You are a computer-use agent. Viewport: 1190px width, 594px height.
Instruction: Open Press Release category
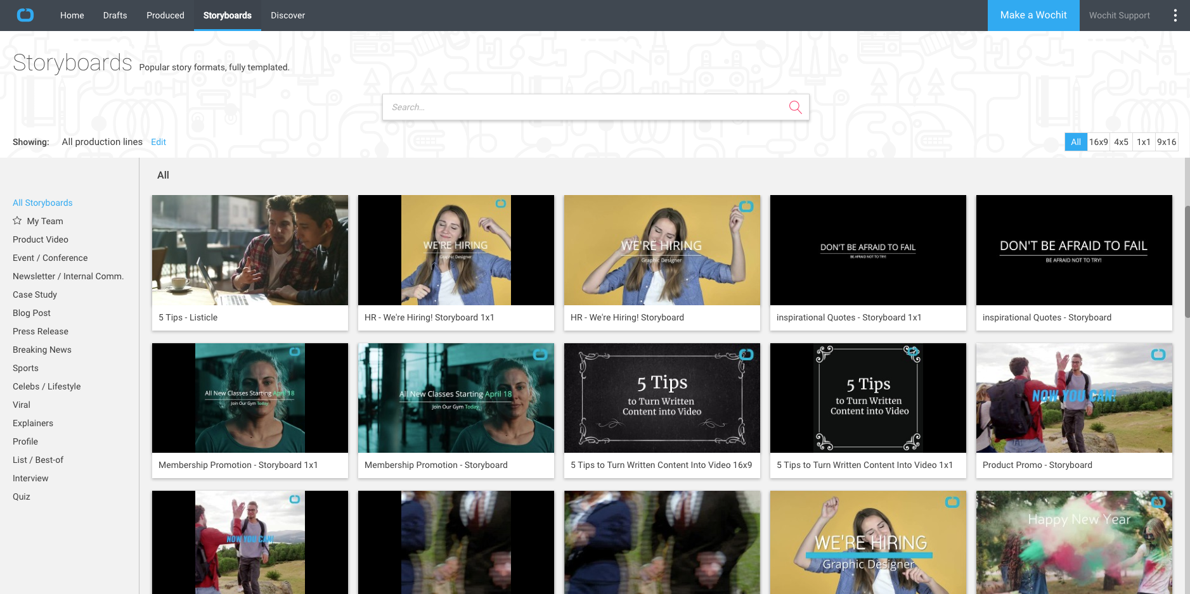point(41,331)
